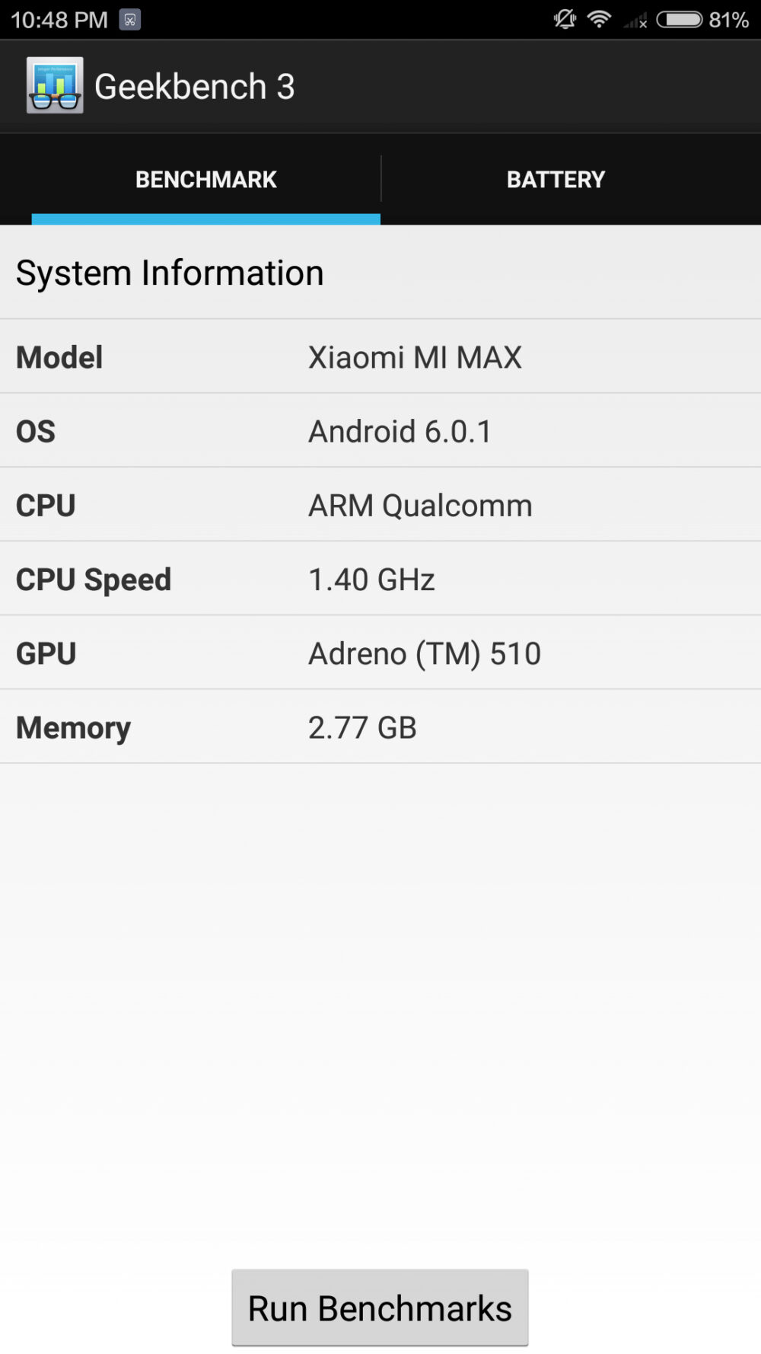The height and width of the screenshot is (1354, 761).
Task: Click the 81% battery percentage text
Action: point(727,19)
